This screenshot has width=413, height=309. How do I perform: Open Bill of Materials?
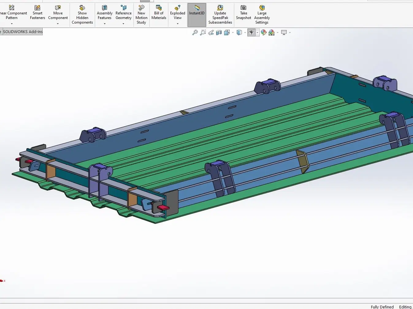(x=159, y=12)
